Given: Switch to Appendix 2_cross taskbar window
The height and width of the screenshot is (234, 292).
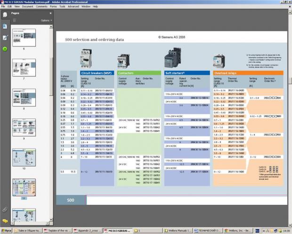Looking at the screenshot, I should (x=87, y=231).
